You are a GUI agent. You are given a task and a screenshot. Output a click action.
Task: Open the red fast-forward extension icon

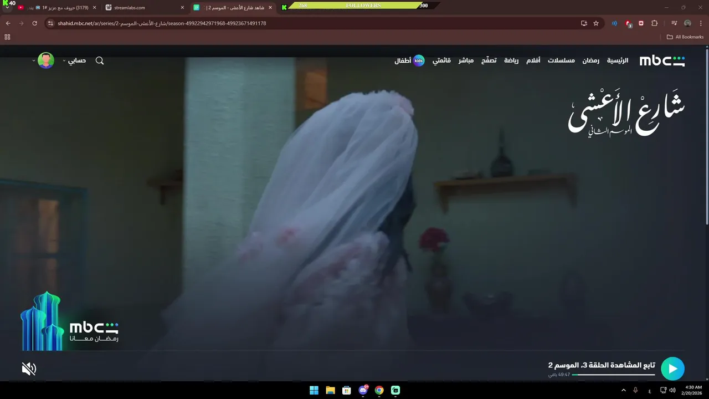point(641,23)
